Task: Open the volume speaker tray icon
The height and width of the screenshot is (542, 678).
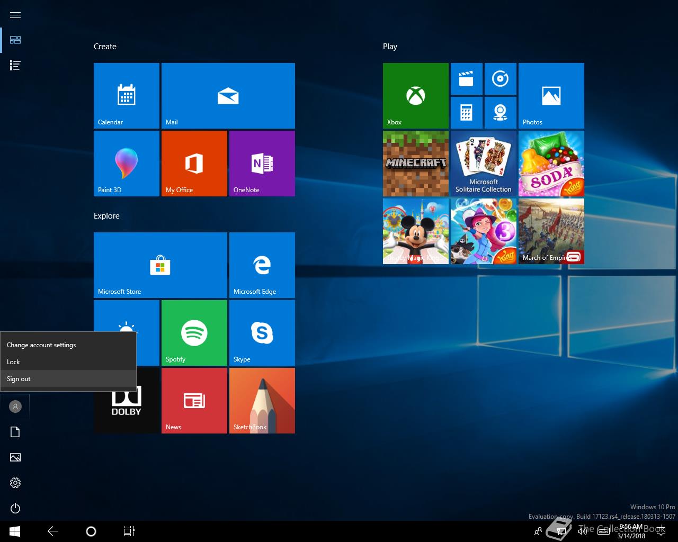Action: 583,531
